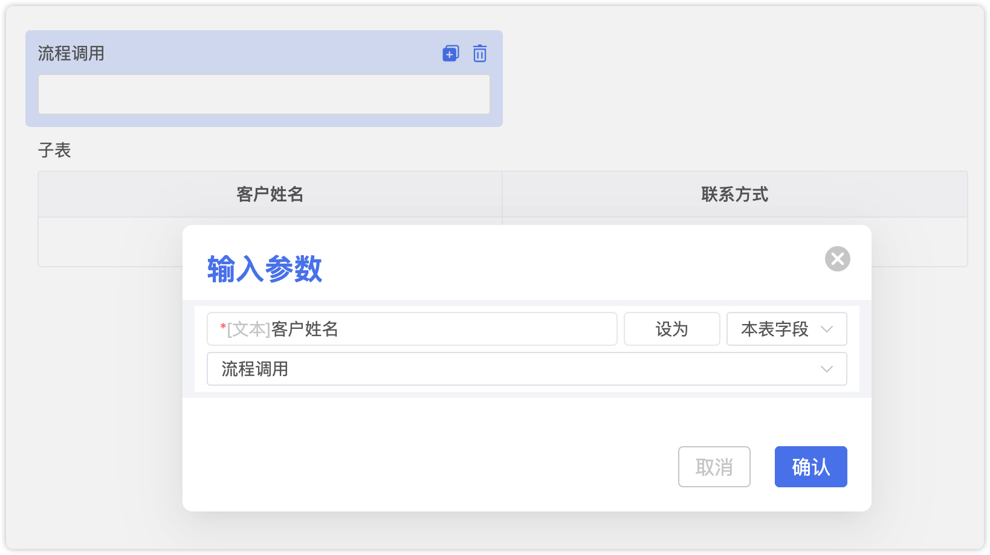
Task: Expand the chevron on 流程调用 select row
Action: pos(827,369)
